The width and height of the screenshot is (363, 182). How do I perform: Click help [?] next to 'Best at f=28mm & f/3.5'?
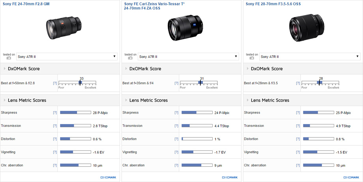point(298,83)
